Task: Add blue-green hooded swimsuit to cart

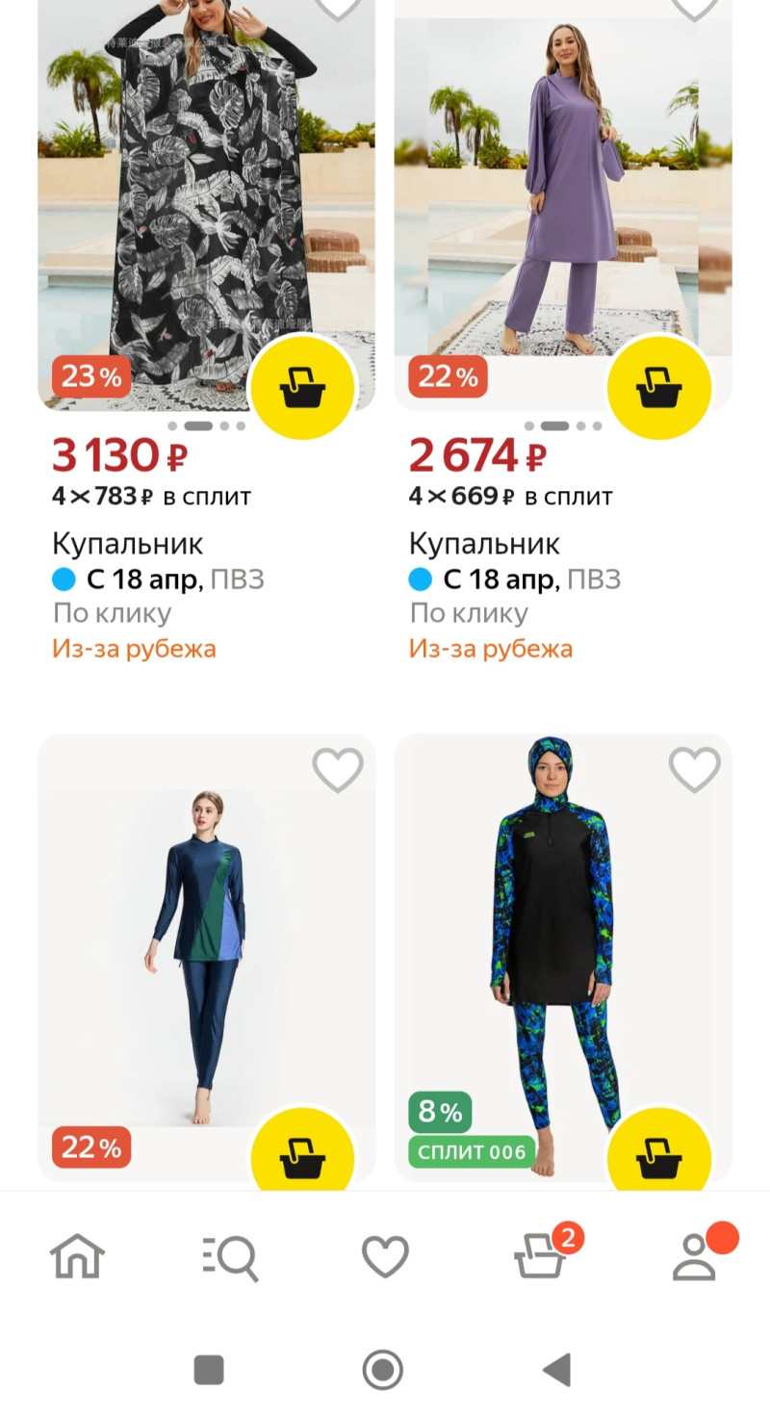Action: pyautogui.click(x=659, y=1155)
